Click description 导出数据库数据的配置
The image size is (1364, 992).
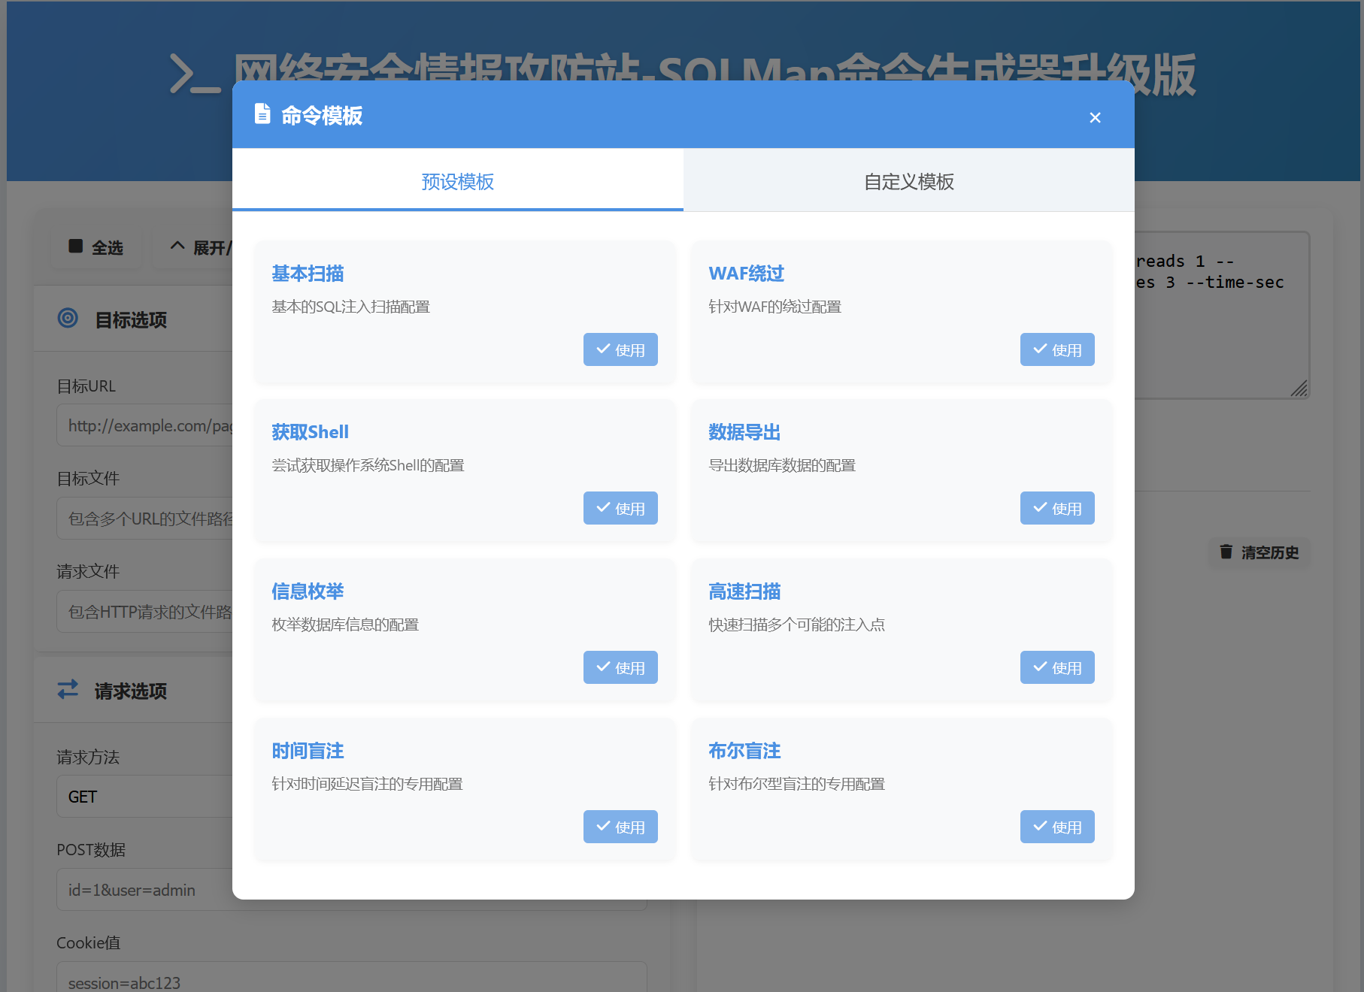(782, 465)
